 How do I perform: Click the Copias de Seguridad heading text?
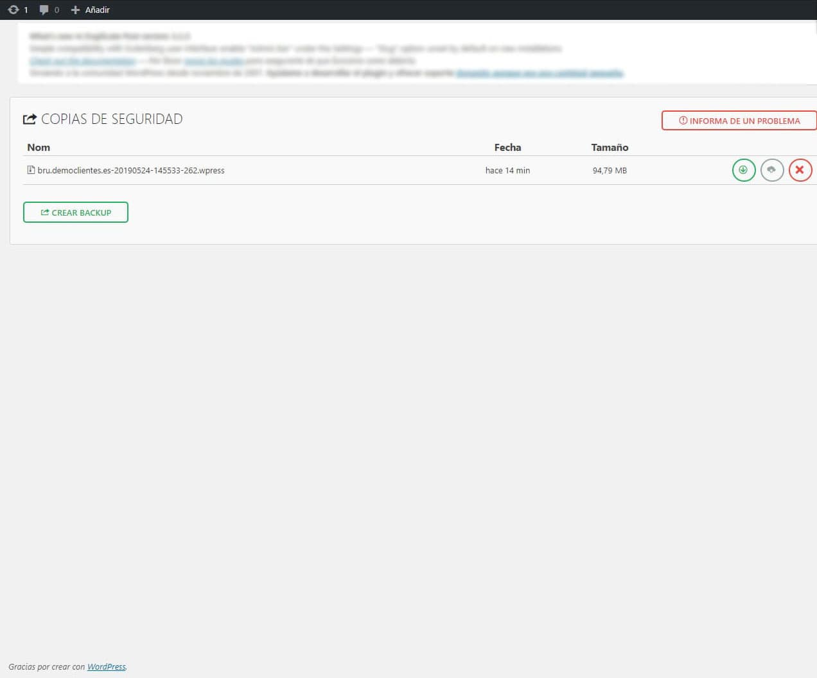click(112, 119)
